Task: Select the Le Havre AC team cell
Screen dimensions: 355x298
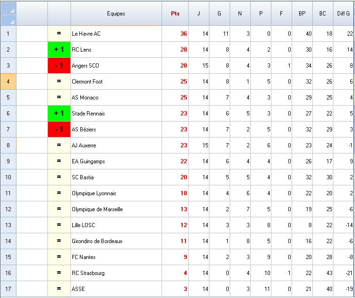Action: tap(116, 34)
